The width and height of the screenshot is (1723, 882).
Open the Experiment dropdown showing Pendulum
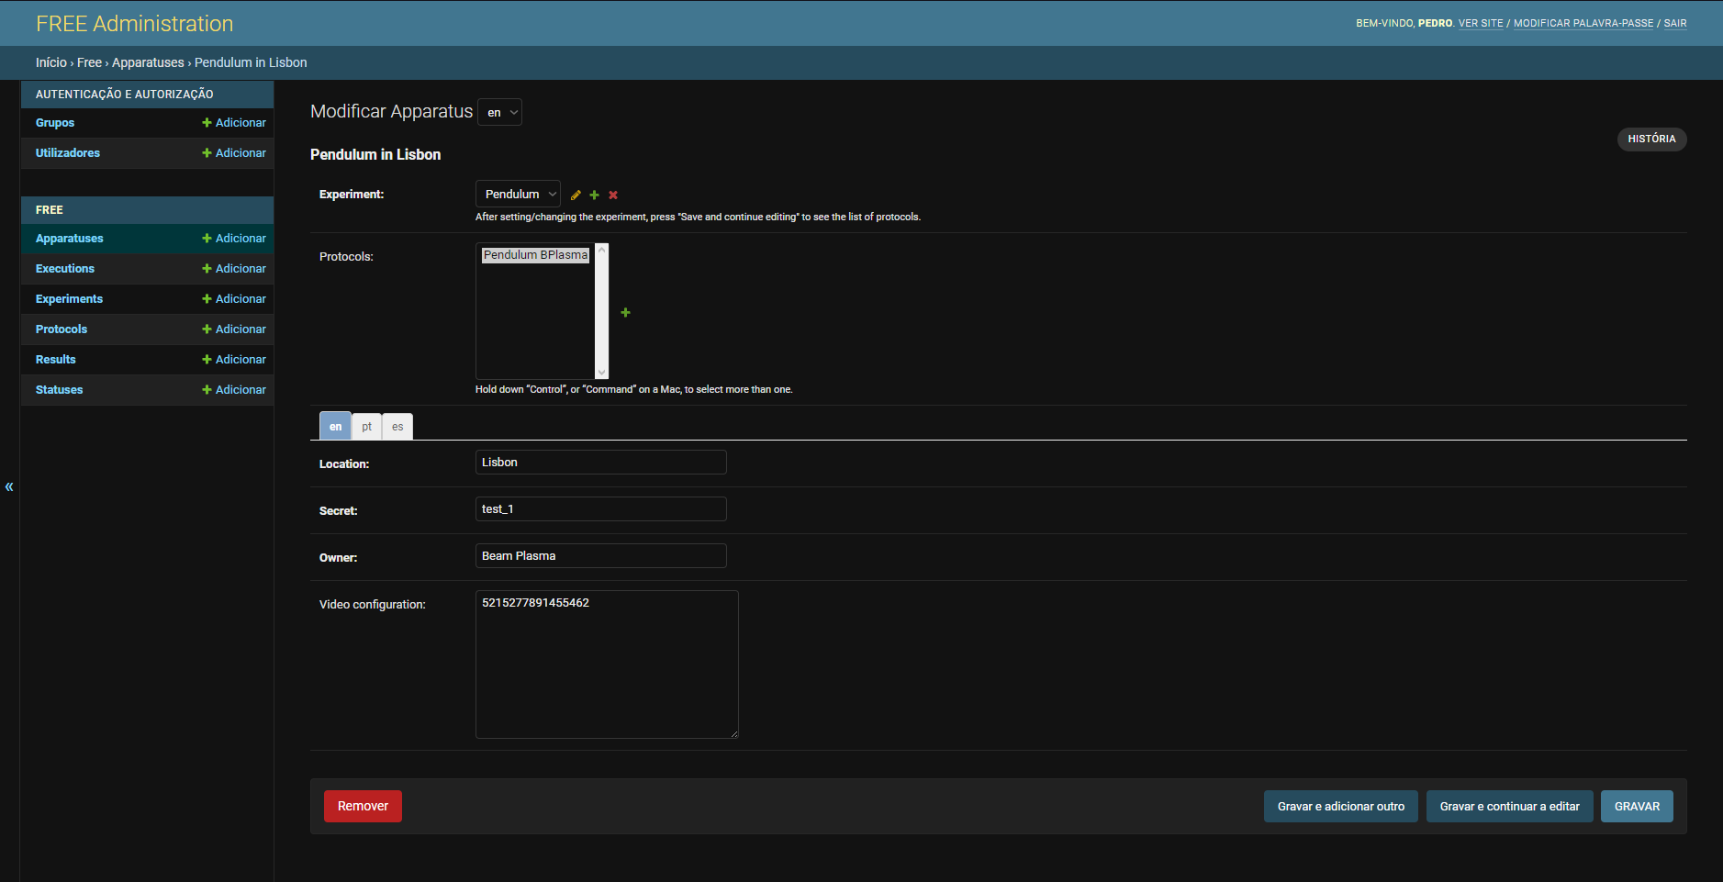[518, 195]
